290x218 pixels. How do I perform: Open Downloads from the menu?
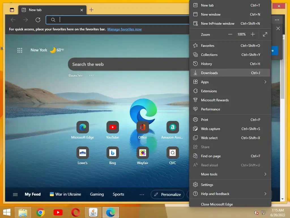(x=230, y=73)
